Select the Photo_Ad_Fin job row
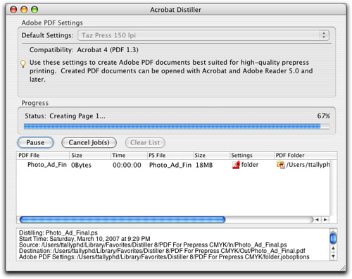The height and width of the screenshot is (279, 352). [x=173, y=165]
